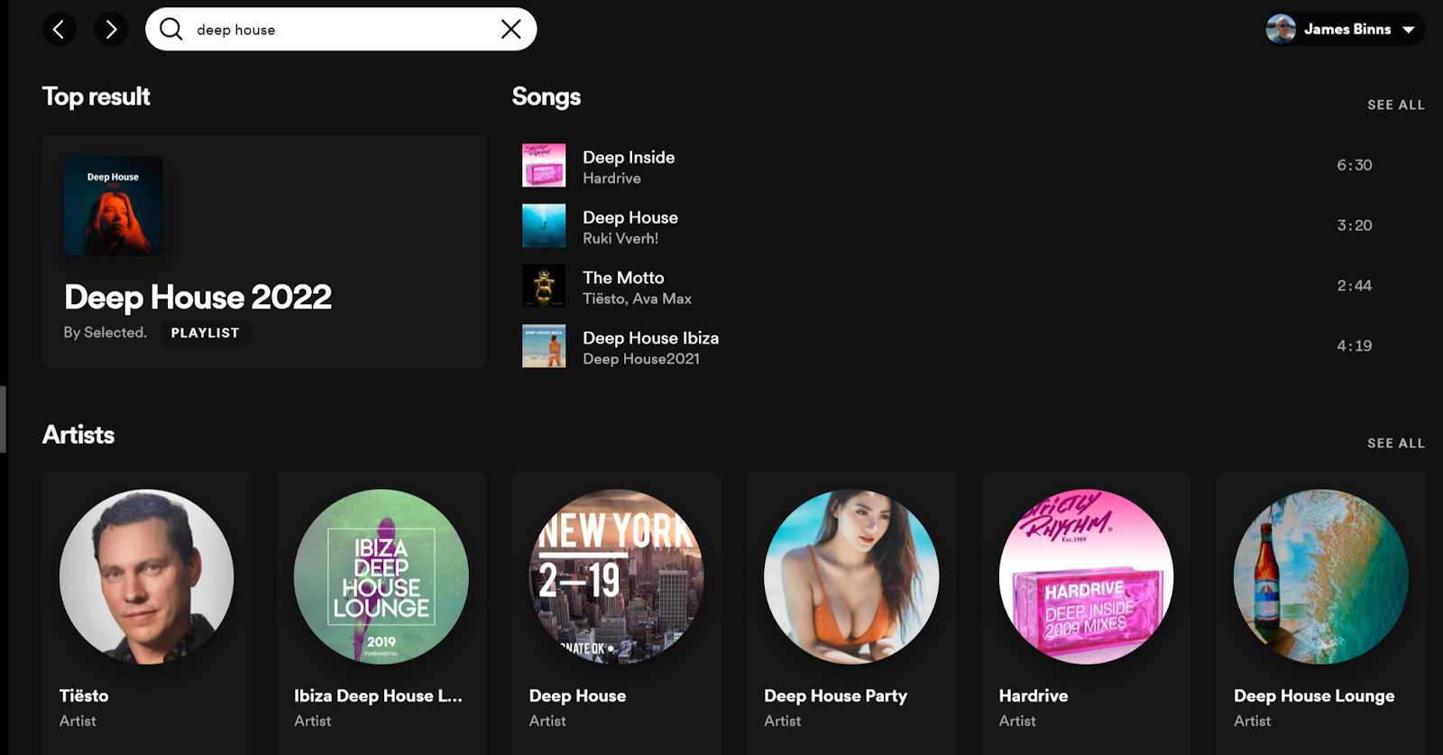The image size is (1443, 755).
Task: Click Deep House Party artist name
Action: point(835,695)
